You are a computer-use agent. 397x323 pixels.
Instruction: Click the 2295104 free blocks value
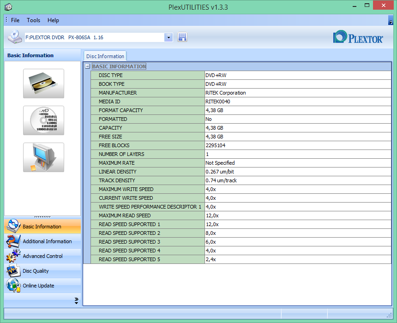(216, 145)
